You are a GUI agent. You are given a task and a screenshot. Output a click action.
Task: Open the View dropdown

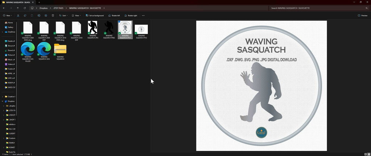tap(76, 16)
